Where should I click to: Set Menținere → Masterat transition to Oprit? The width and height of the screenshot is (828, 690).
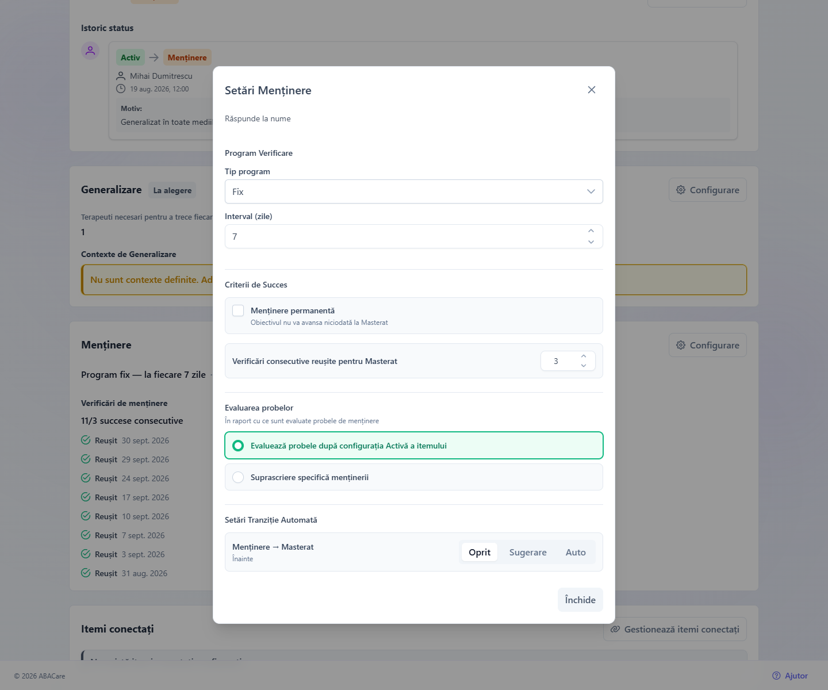click(480, 552)
